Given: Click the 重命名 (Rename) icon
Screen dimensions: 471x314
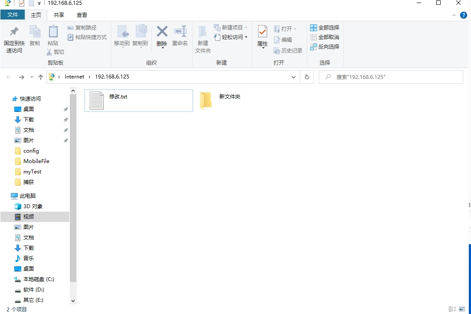Looking at the screenshot, I should tap(180, 37).
